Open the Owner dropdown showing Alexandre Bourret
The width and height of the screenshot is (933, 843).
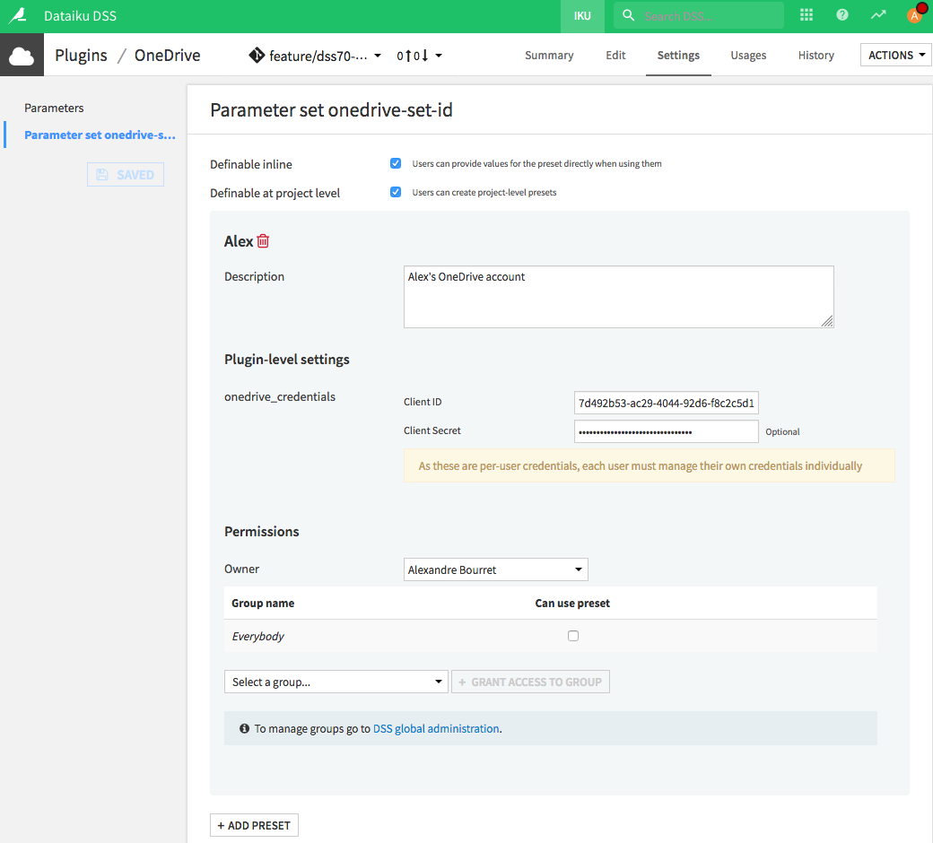click(x=495, y=569)
